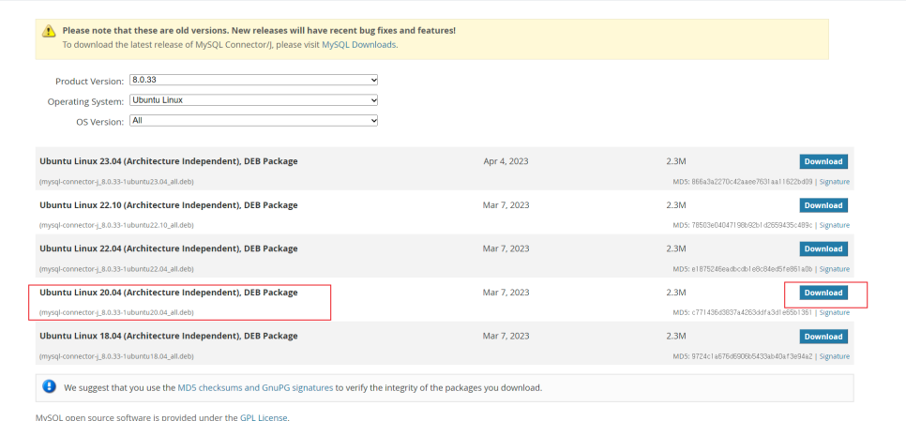Click the MD5 hash for Ubuntu 22.10
Image resolution: width=906 pixels, height=421 pixels.
coord(750,225)
